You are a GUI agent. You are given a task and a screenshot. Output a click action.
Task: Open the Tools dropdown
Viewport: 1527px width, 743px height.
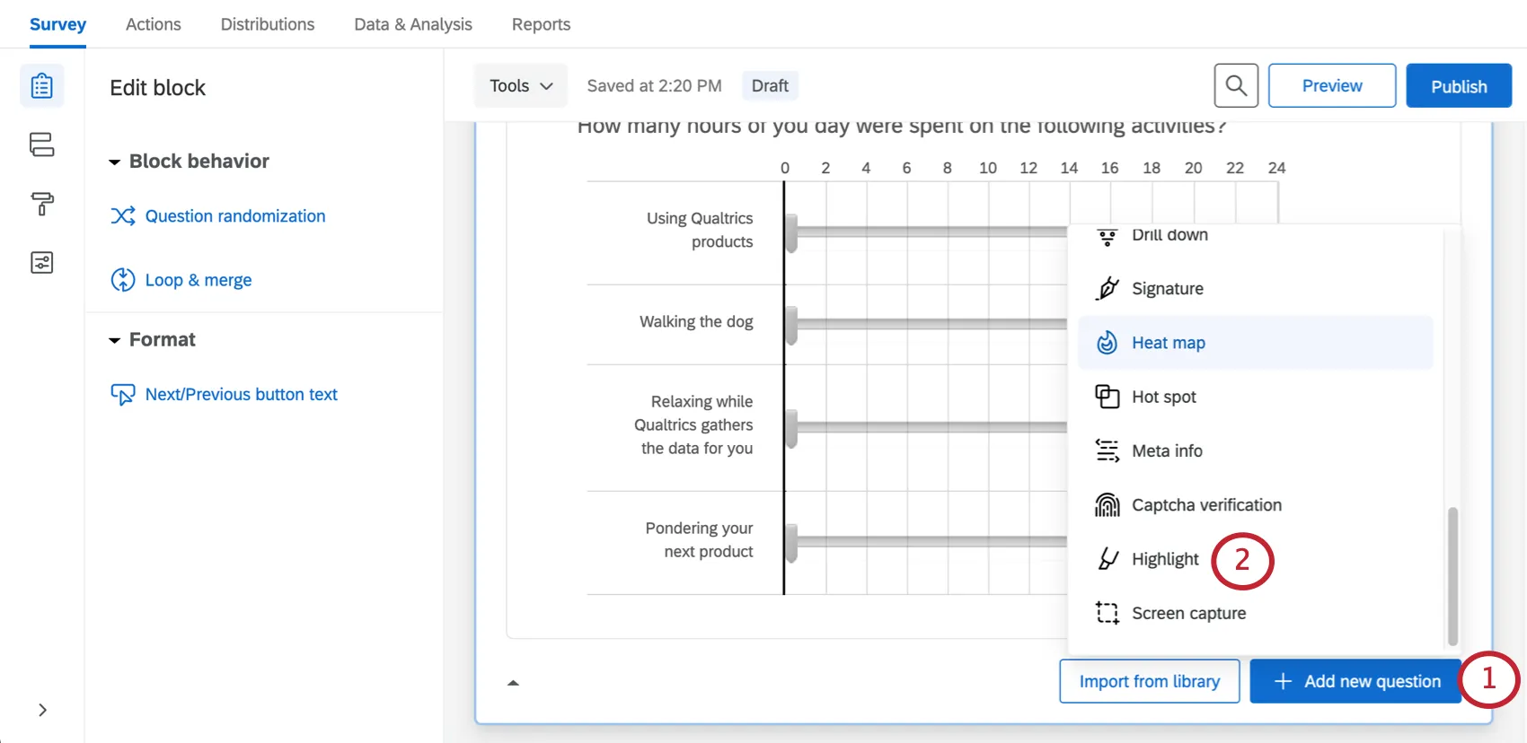click(x=521, y=86)
